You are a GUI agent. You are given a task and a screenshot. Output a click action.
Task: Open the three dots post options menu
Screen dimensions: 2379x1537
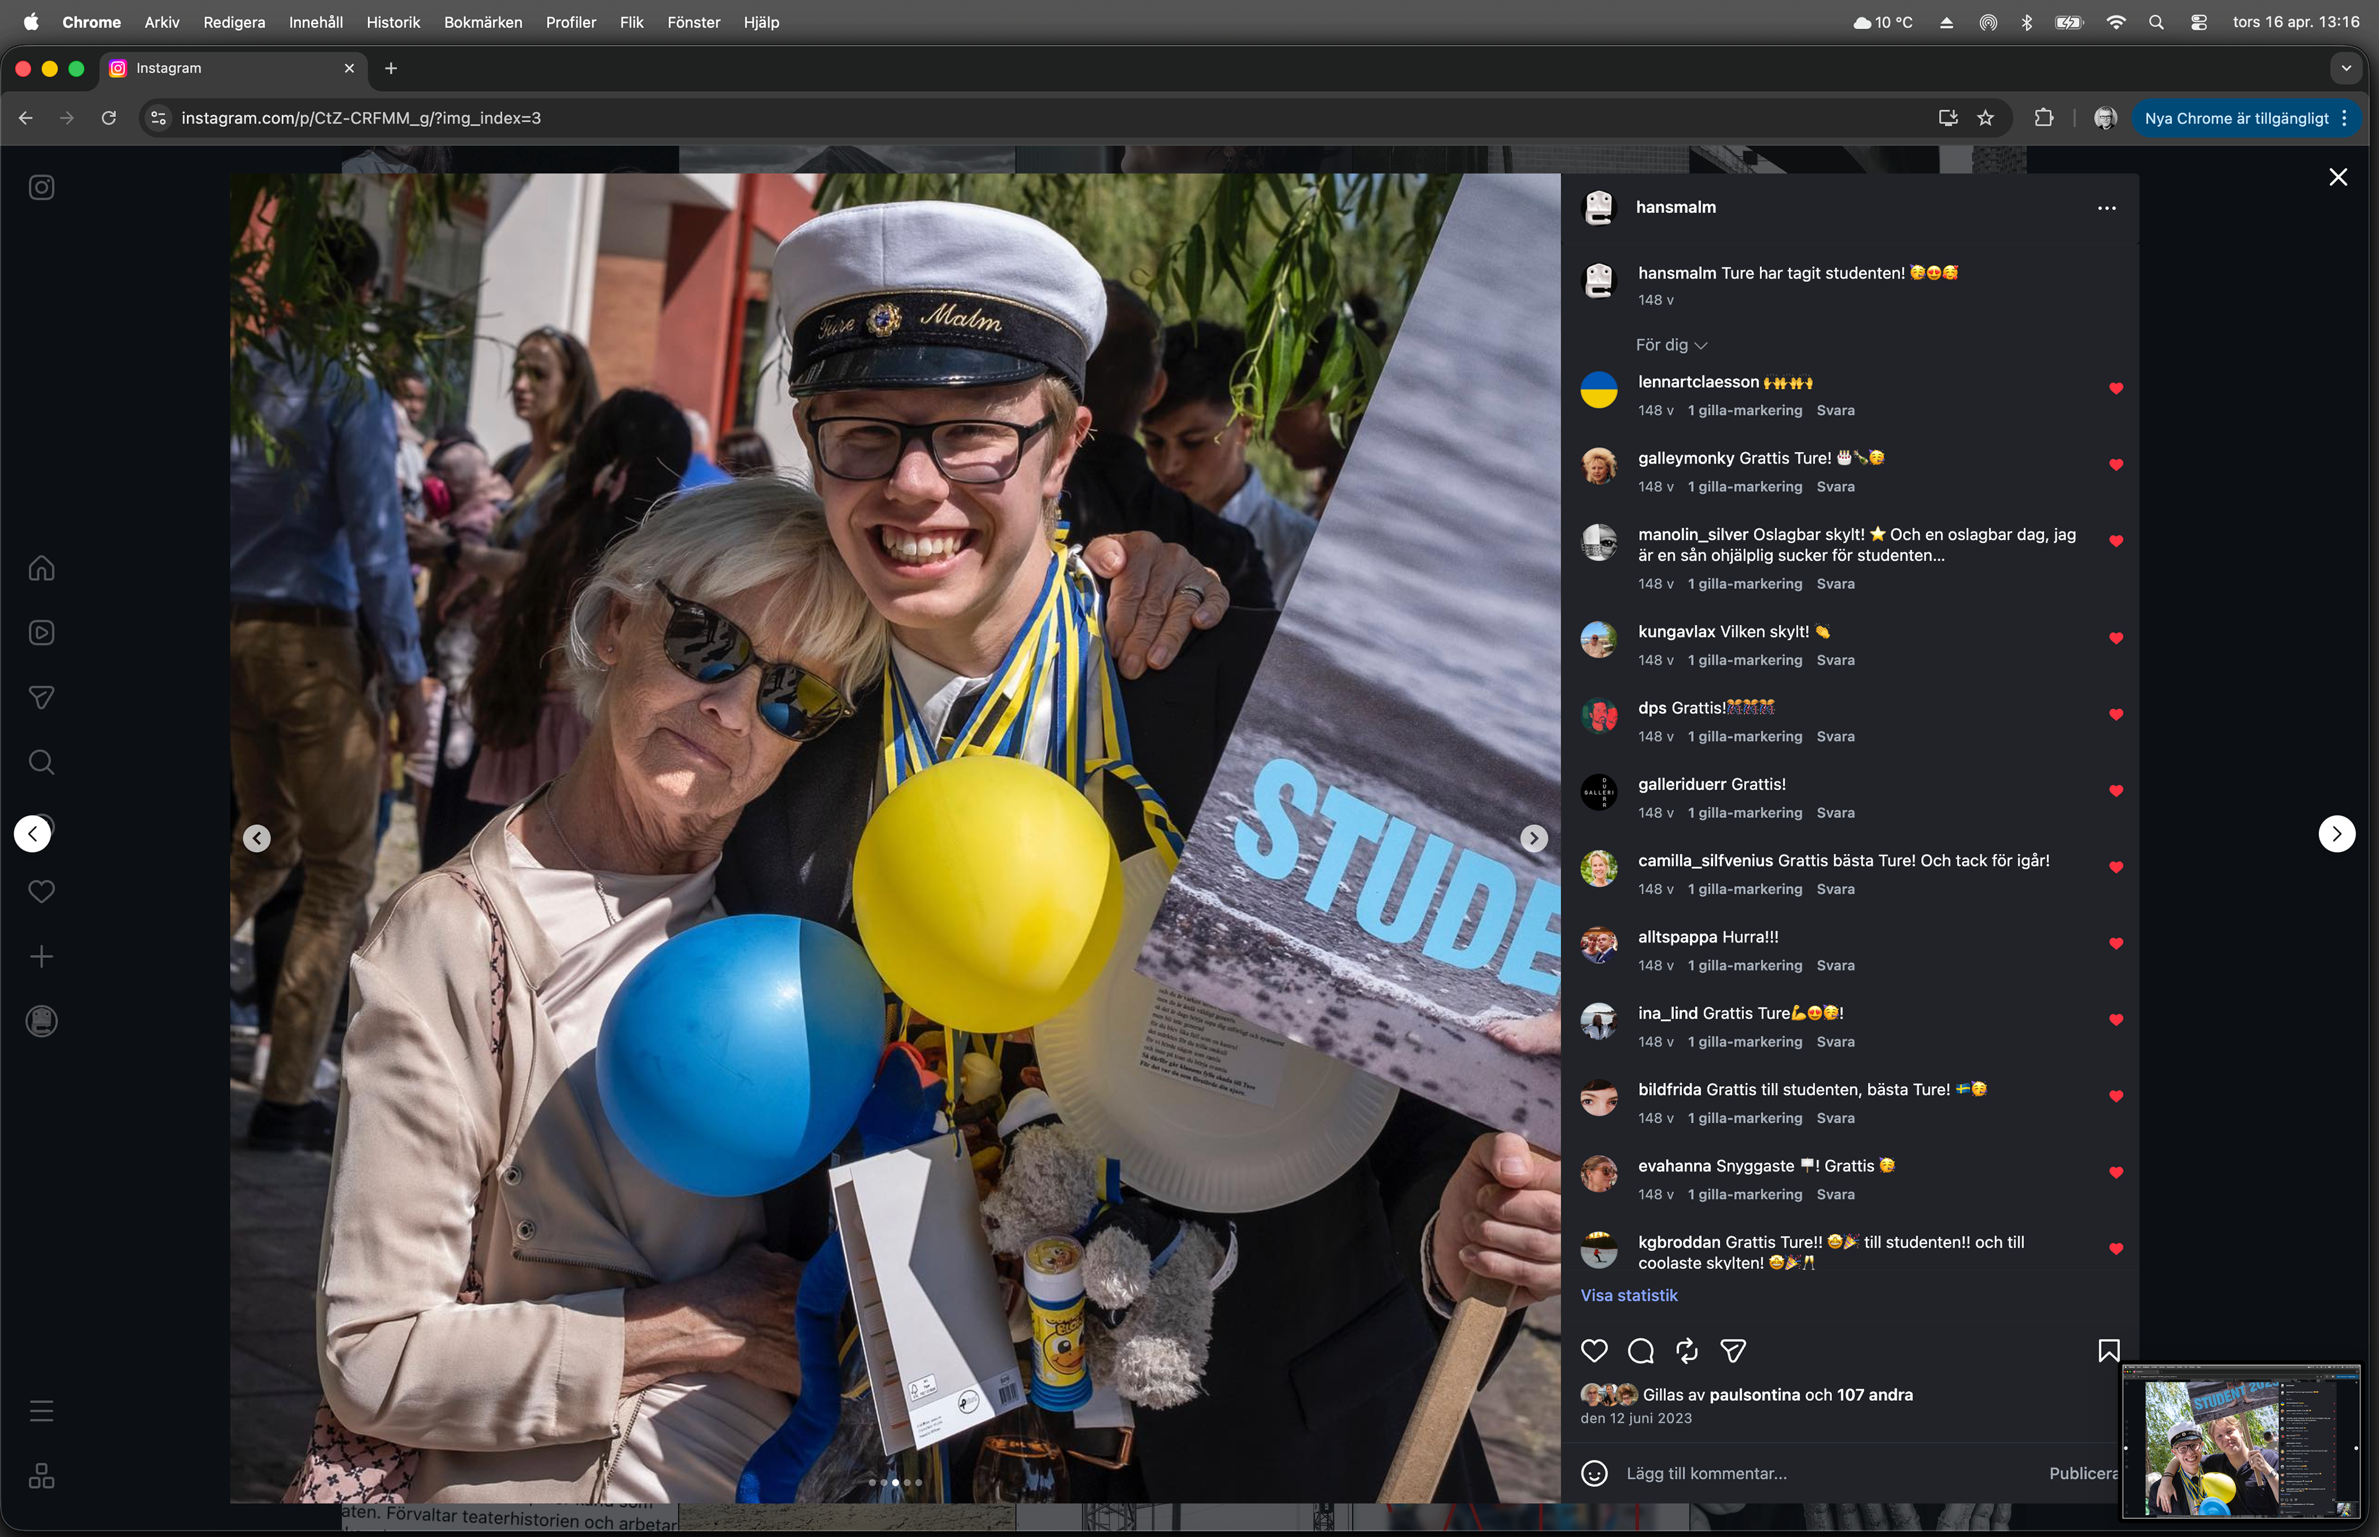point(2106,207)
